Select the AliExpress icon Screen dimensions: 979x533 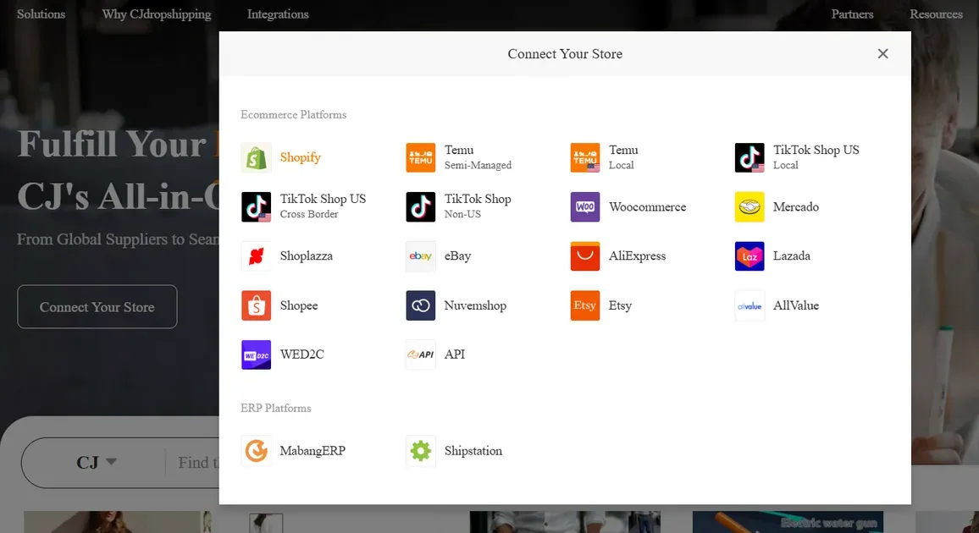(x=585, y=256)
